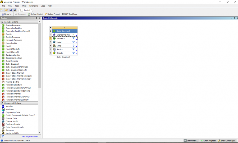
Task: Select Transient Thermal icon in Toolbox
Action: click(3, 94)
